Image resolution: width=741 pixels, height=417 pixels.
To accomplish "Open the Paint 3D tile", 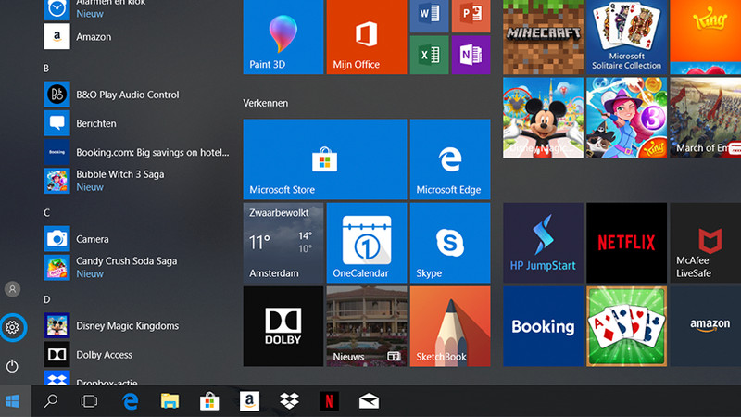I will pyautogui.click(x=283, y=37).
